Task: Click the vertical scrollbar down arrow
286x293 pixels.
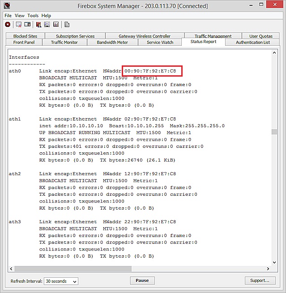Action: click(x=274, y=263)
